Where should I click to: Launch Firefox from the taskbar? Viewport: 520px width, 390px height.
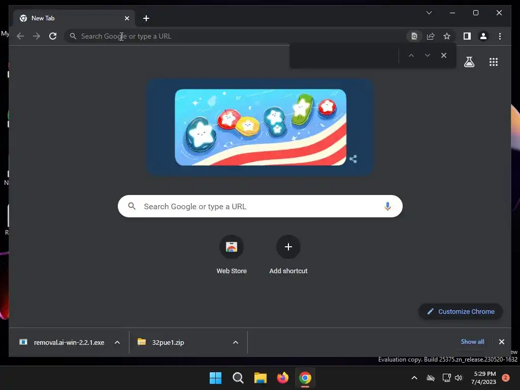[282, 378]
